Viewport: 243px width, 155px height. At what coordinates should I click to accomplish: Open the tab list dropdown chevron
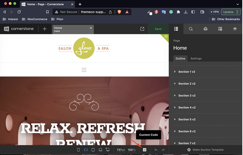point(238,4)
